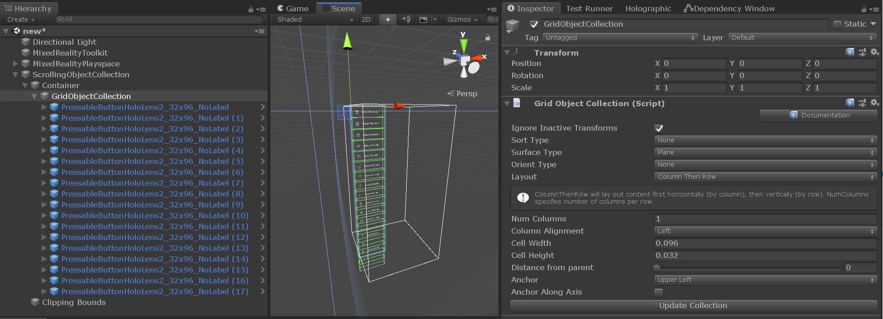The image size is (883, 319).
Task: Open the Layer dropdown showing Default
Action: (x=802, y=38)
